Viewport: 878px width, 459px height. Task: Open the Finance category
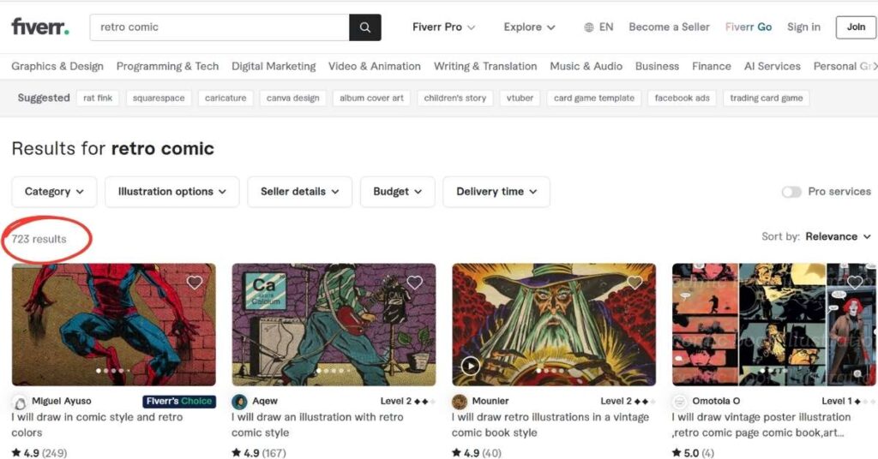712,66
